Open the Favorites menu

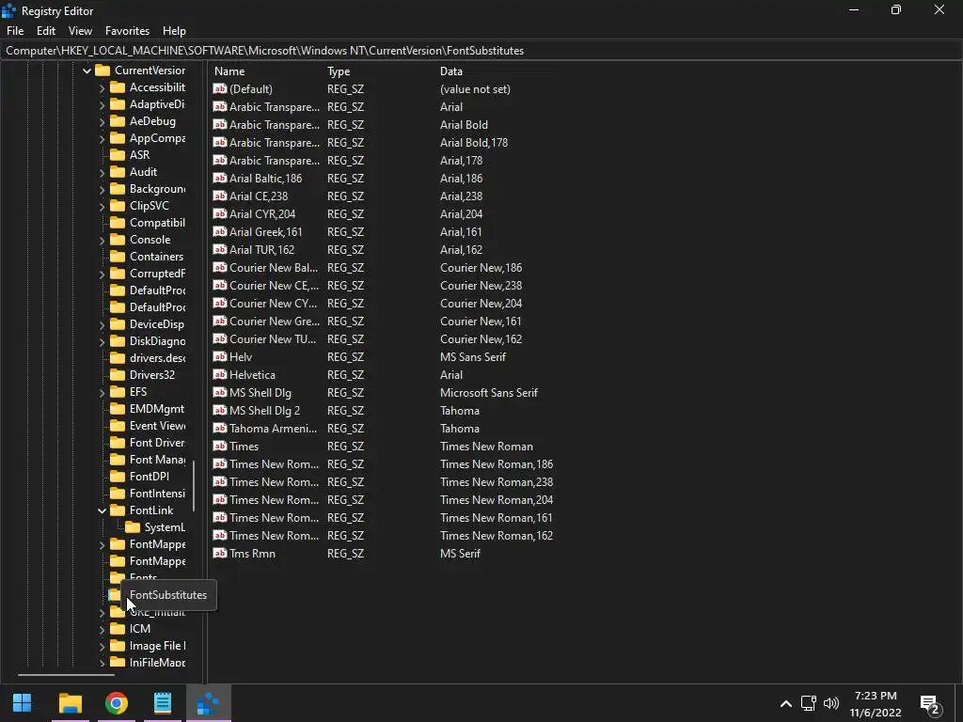[127, 31]
